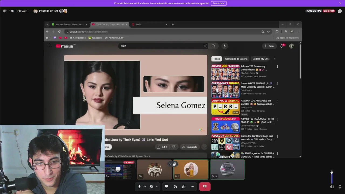Open video more actions three dots

204,147
